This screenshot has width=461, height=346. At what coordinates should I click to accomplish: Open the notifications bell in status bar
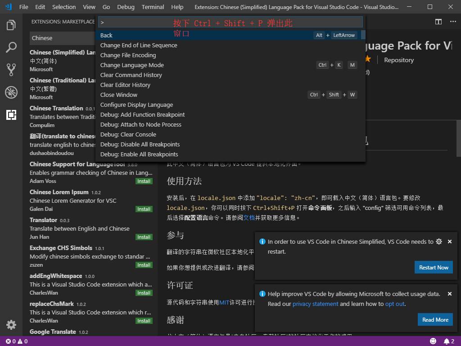tap(449, 341)
